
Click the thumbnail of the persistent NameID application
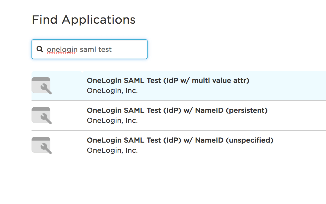click(42, 115)
